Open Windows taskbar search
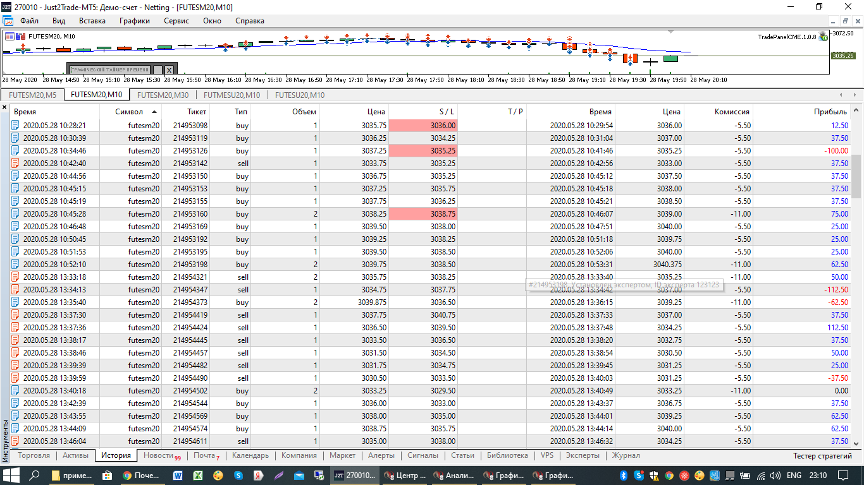The height and width of the screenshot is (485, 864). [x=35, y=475]
